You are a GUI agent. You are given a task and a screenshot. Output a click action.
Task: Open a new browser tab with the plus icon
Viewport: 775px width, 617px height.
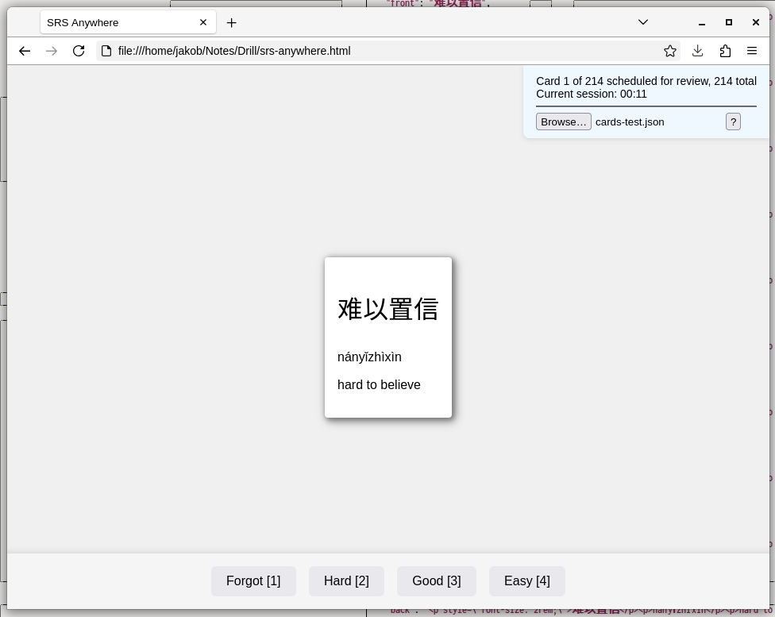pos(231,22)
